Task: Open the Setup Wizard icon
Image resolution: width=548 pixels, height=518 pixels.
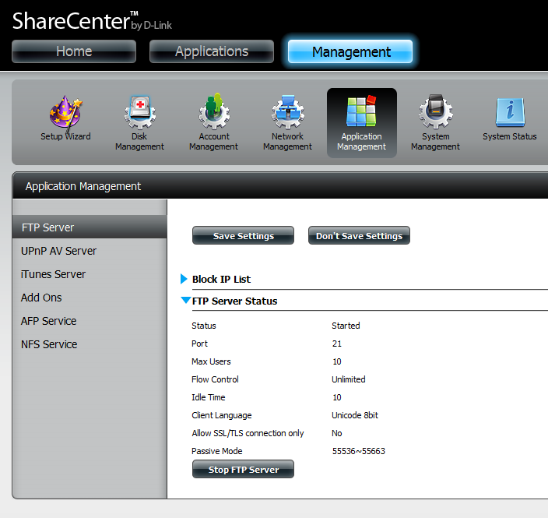Action: click(x=65, y=119)
